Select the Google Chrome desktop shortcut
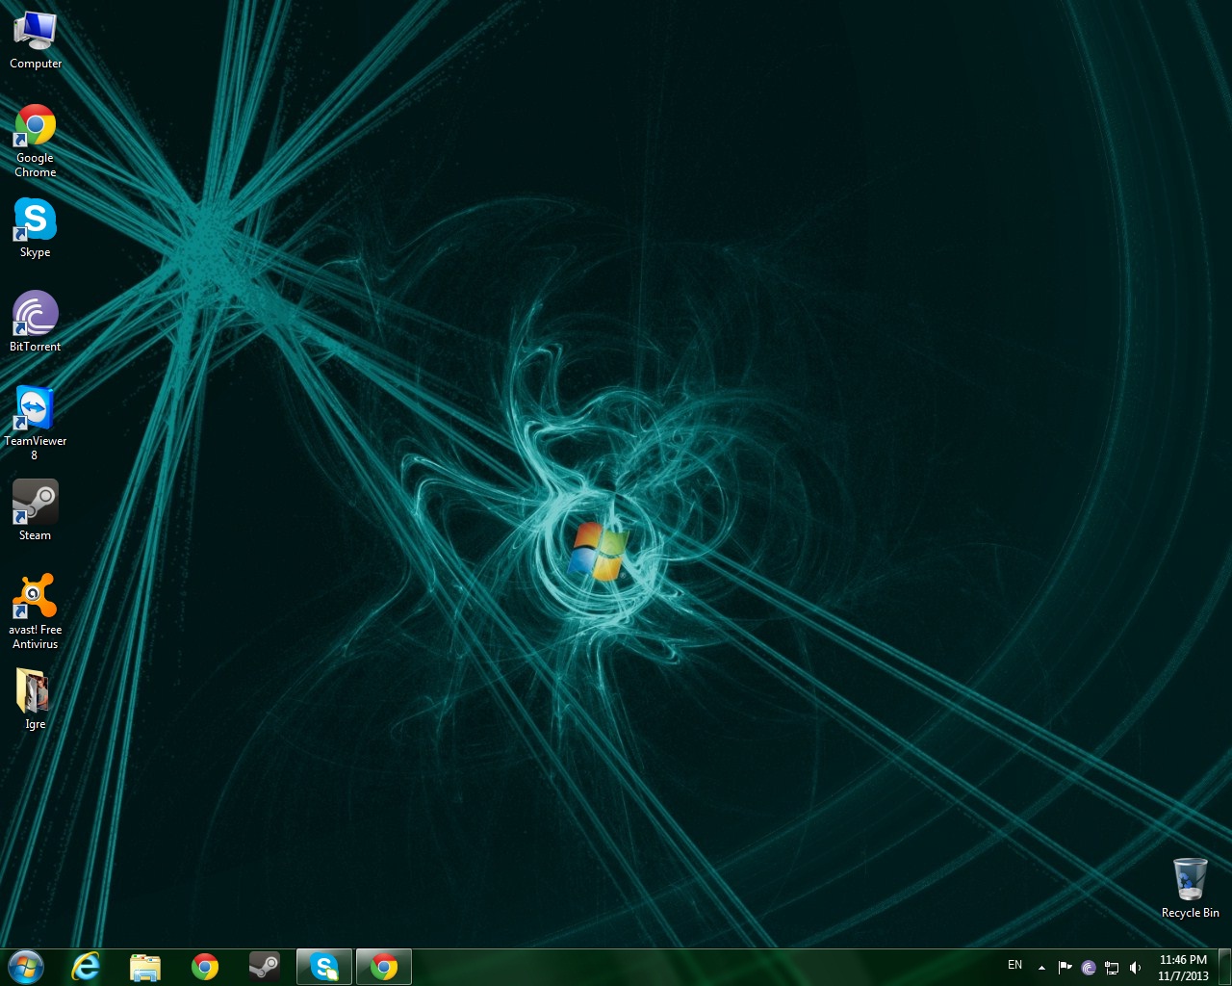The image size is (1232, 986). click(36, 141)
